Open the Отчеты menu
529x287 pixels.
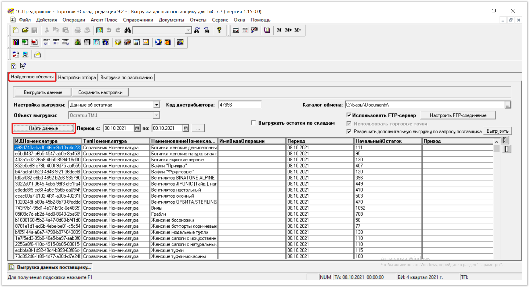pos(198,20)
